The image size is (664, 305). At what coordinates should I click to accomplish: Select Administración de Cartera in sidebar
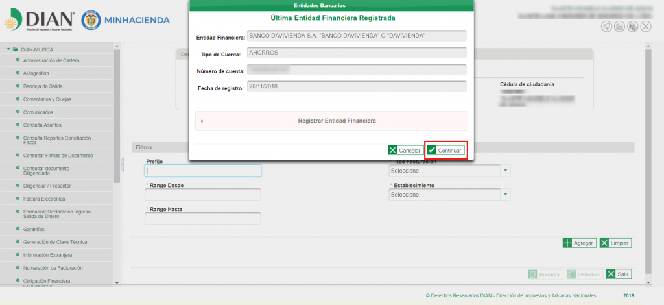(51, 60)
